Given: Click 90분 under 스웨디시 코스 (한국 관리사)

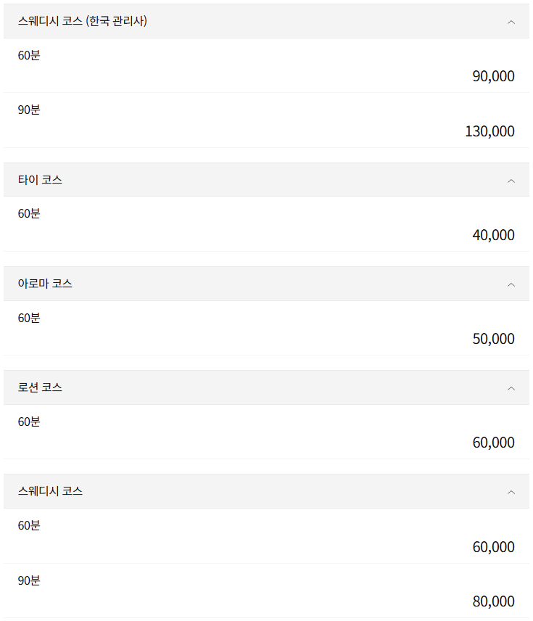Looking at the screenshot, I should 29,110.
